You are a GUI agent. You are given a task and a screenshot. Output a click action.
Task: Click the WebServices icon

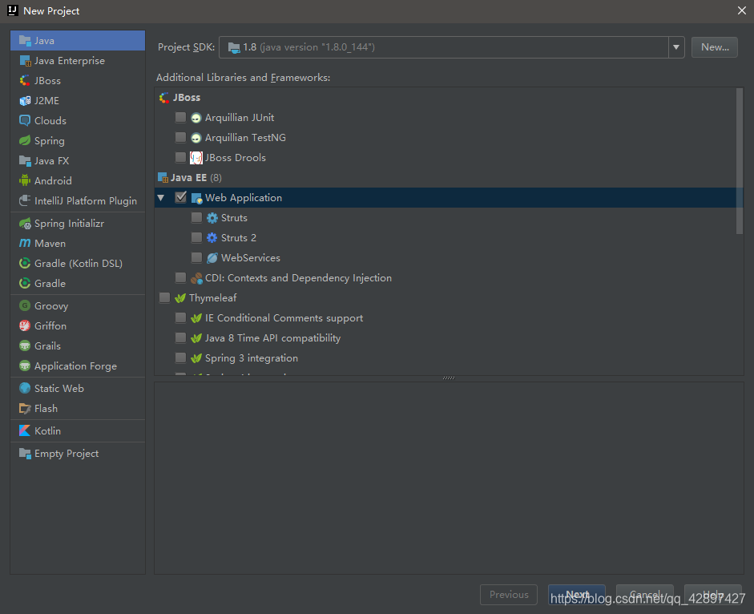pos(212,258)
